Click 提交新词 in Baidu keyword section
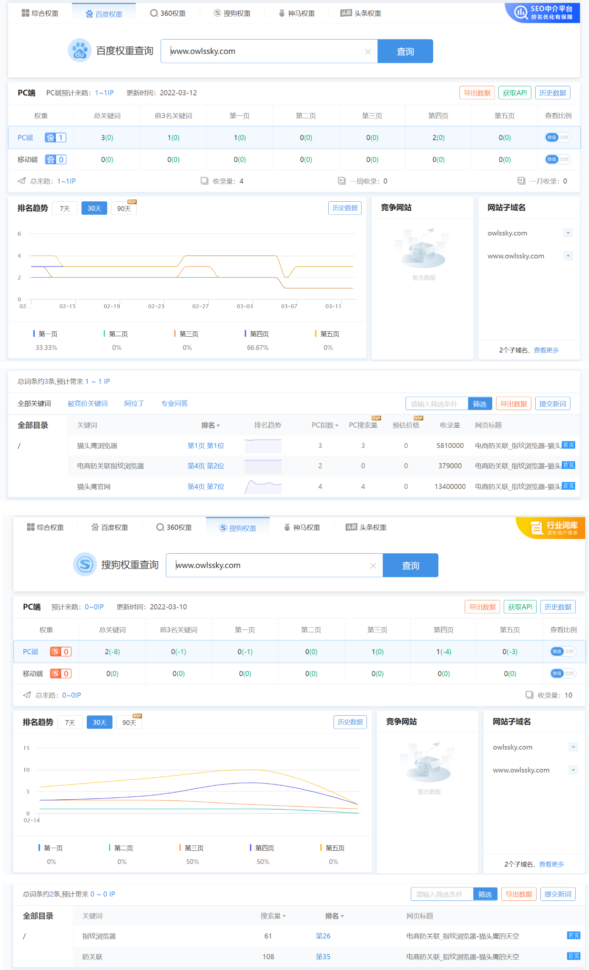This screenshot has height=970, width=589. tap(552, 404)
